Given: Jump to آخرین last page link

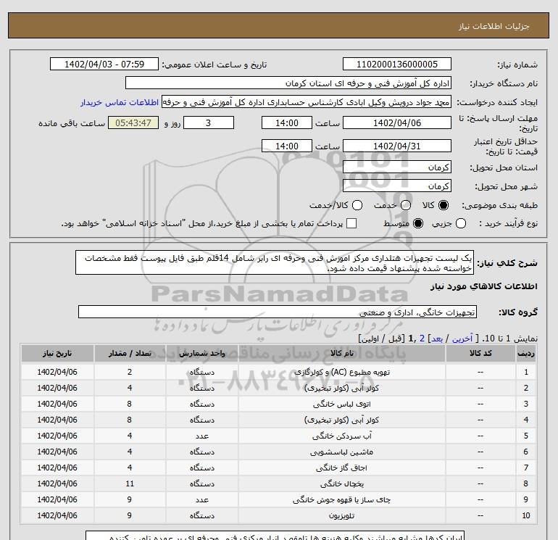Looking at the screenshot, I should tap(462, 338).
